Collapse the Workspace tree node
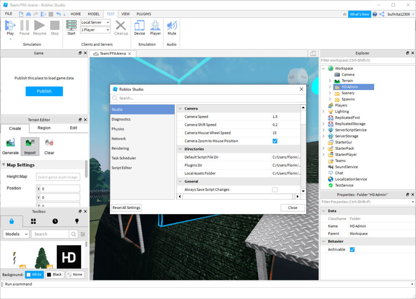416x299 pixels. [323, 68]
